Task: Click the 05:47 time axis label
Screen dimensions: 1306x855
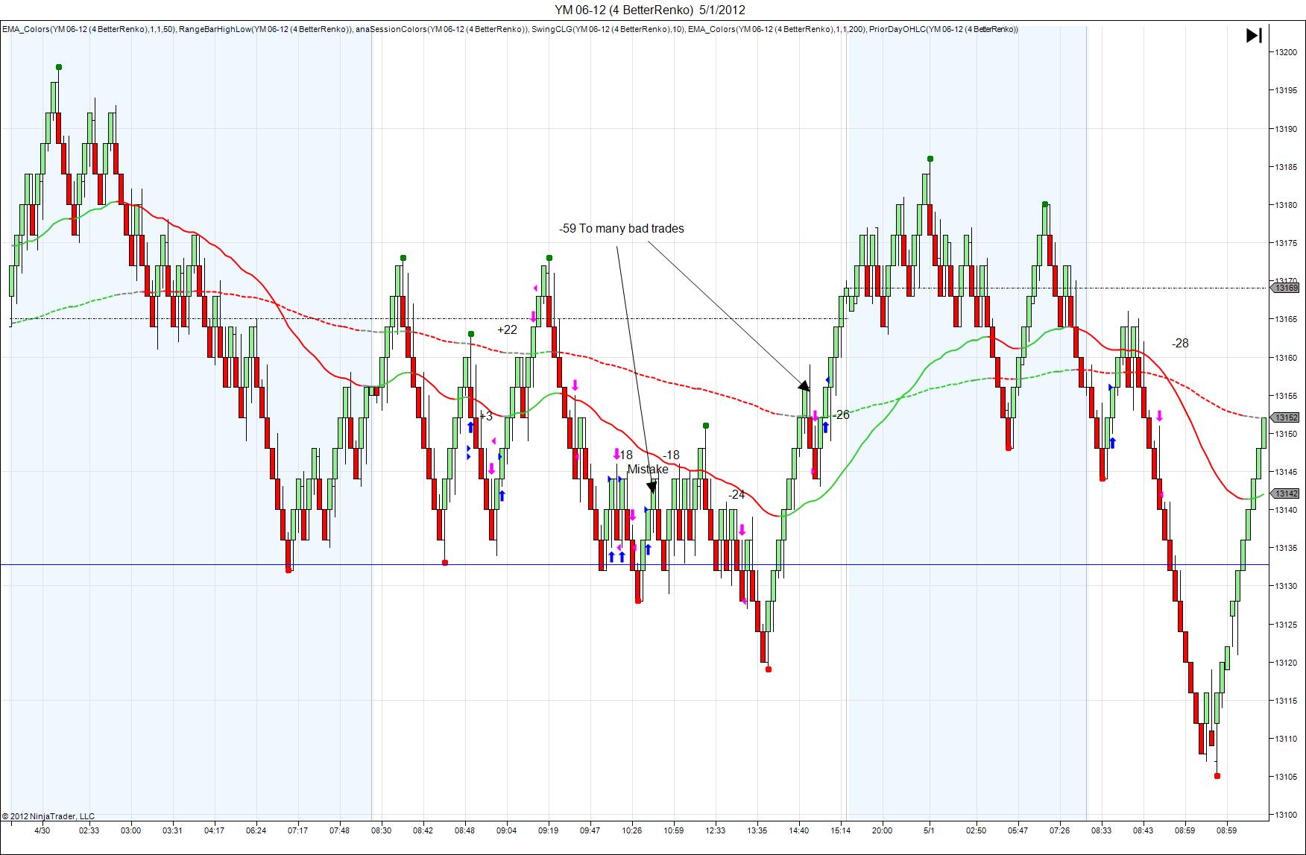Action: pos(1018,830)
